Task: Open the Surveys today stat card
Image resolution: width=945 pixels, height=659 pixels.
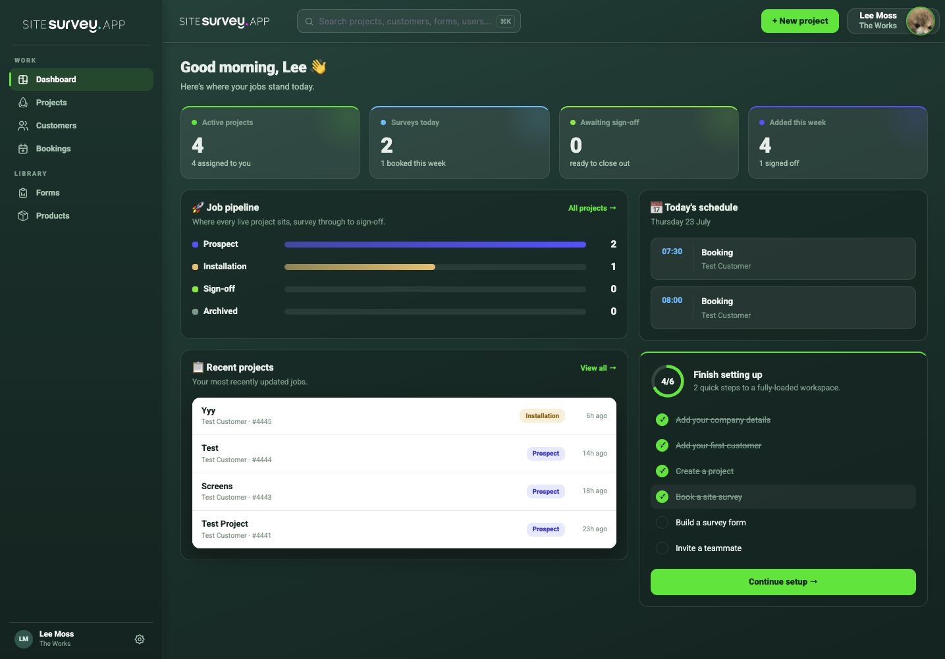Action: click(x=460, y=142)
